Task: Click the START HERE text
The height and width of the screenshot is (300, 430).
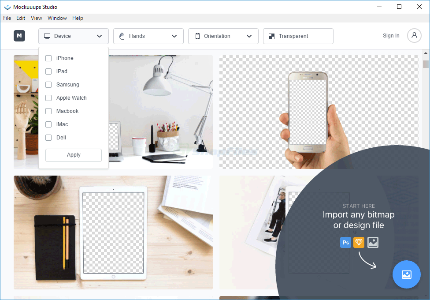Action: (359, 206)
